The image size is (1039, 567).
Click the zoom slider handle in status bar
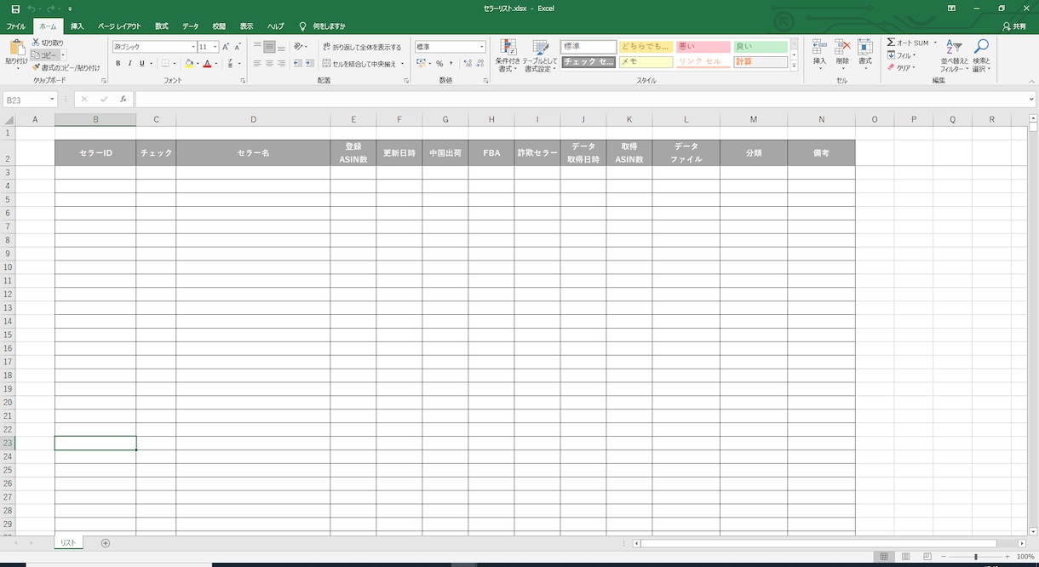point(976,557)
